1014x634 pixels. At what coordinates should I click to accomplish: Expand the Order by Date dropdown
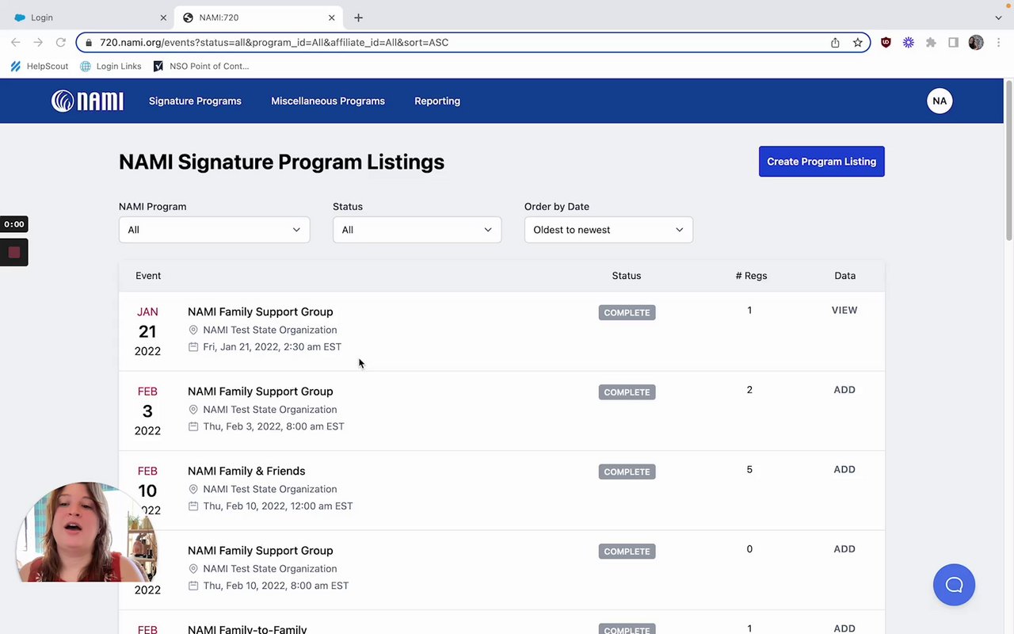click(x=608, y=230)
